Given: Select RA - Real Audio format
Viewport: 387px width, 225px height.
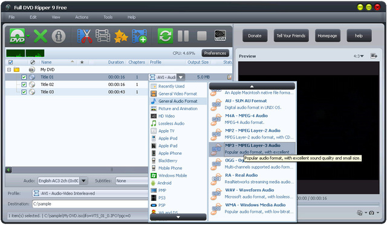Looking at the screenshot, I should pos(252,178).
